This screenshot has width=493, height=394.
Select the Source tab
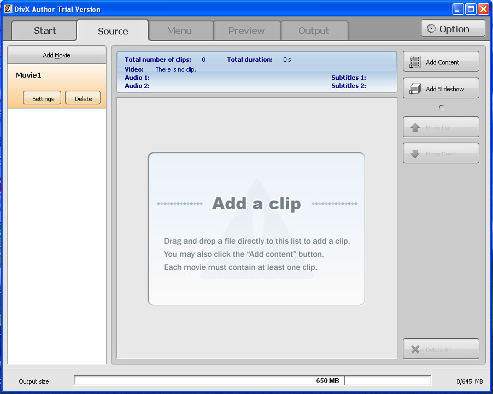pos(113,31)
